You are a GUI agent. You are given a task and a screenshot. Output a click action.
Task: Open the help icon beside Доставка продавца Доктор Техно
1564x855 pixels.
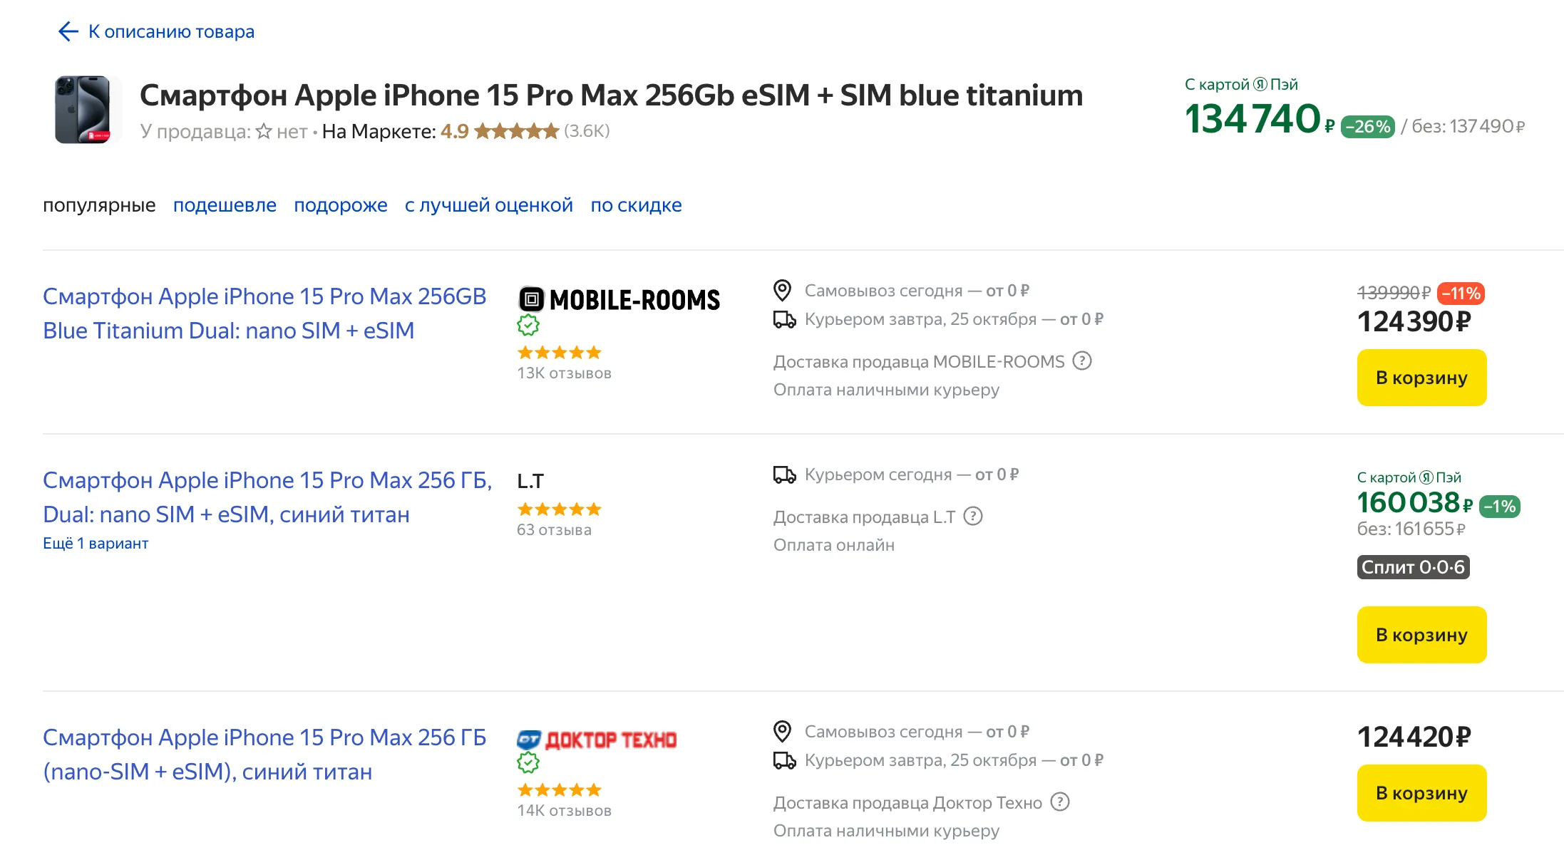pyautogui.click(x=1061, y=802)
